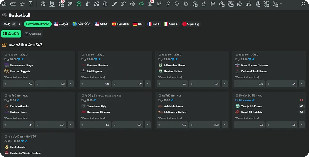
Task: Select the soccer ball sport icon
Action: (x=43, y=4)
